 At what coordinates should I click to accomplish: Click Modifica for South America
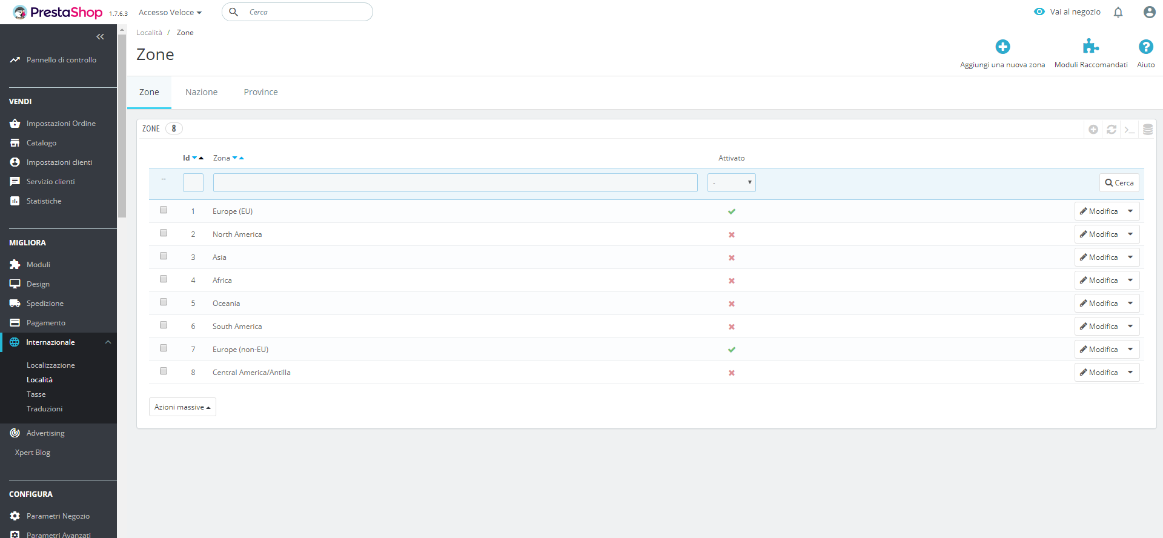pyautogui.click(x=1099, y=327)
